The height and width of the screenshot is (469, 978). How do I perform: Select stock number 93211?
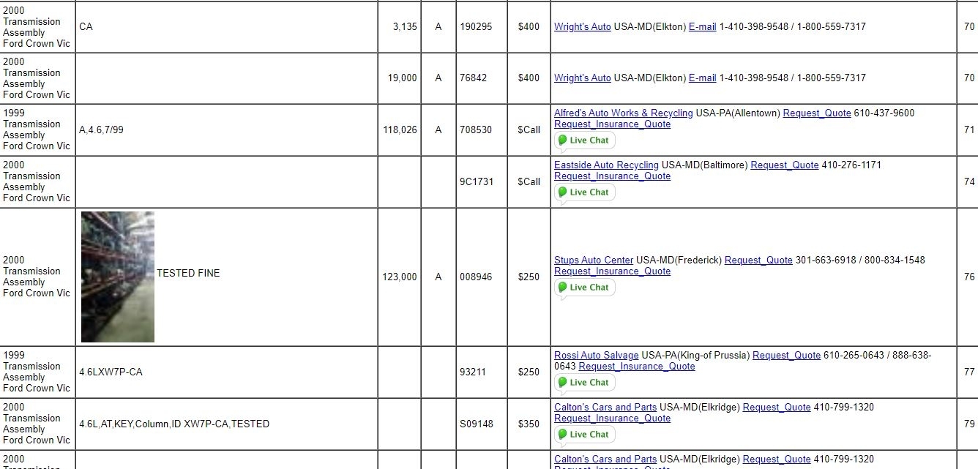tap(473, 372)
